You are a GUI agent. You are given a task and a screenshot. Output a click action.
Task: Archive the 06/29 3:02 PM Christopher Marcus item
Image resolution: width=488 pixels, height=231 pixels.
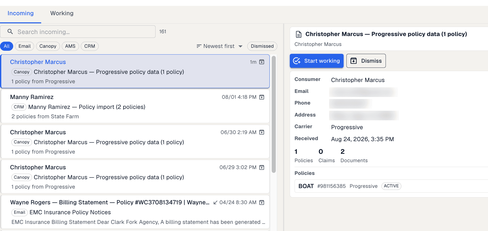pos(262,168)
